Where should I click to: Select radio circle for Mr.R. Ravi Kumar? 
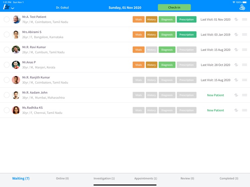7,50
